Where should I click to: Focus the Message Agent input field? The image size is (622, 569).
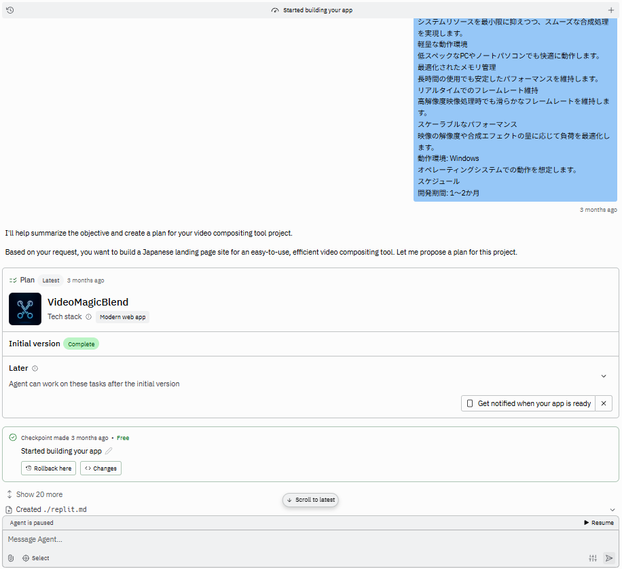coord(292,539)
